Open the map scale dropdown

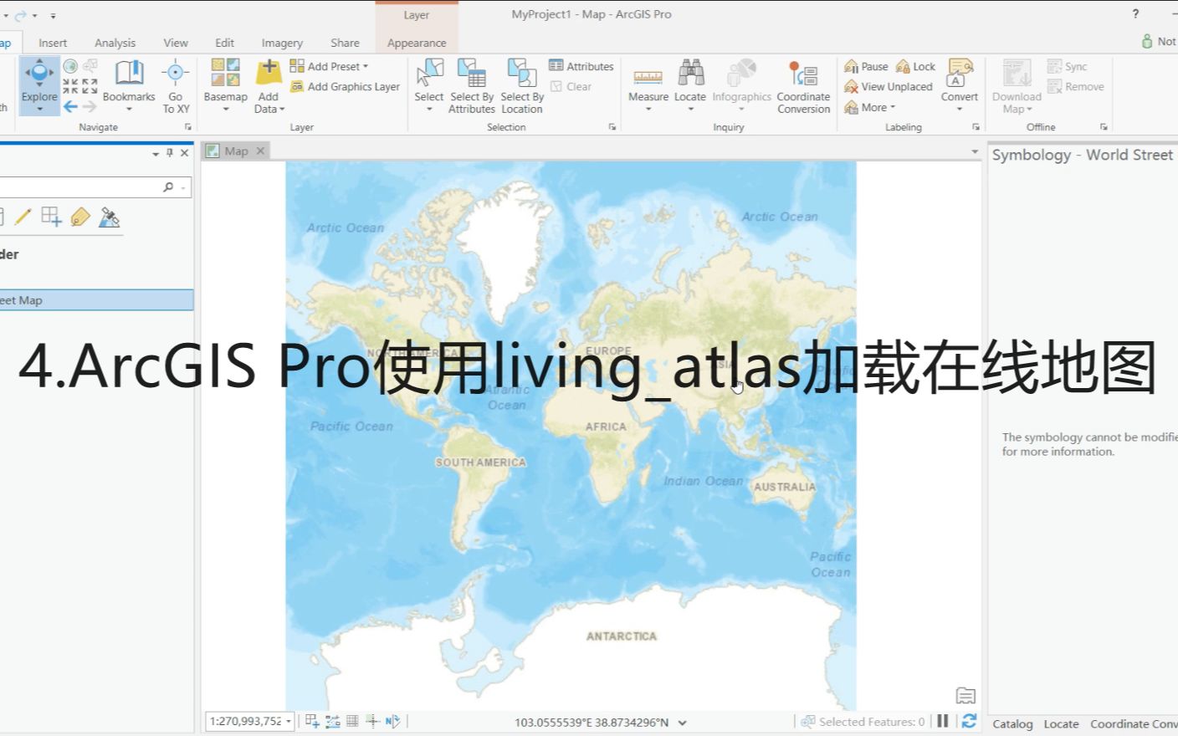click(x=289, y=722)
